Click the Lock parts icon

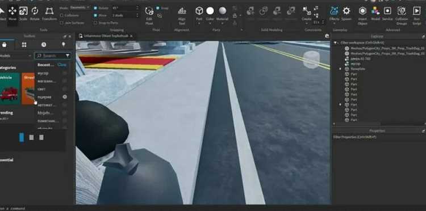point(235,15)
